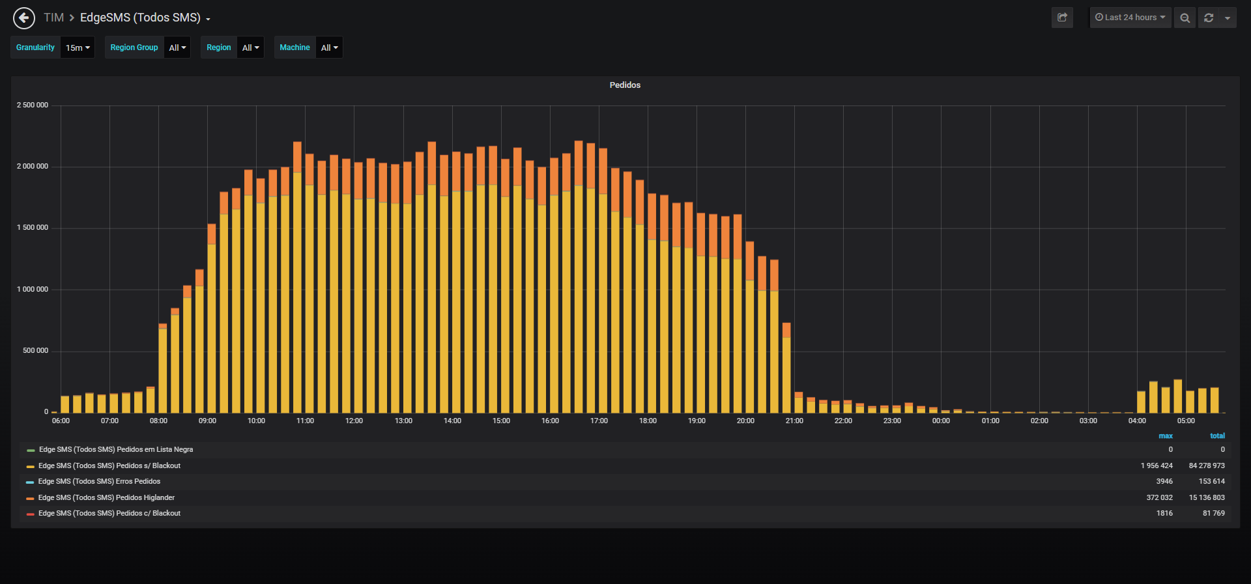Open the Region All dropdown
Screen dimensions: 1251x584
point(250,48)
